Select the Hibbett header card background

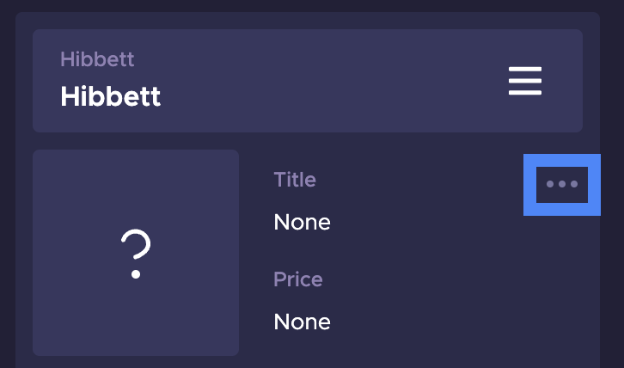point(308,81)
